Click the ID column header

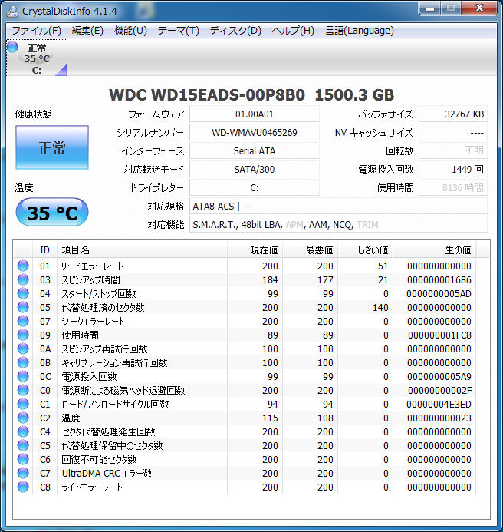tap(44, 250)
